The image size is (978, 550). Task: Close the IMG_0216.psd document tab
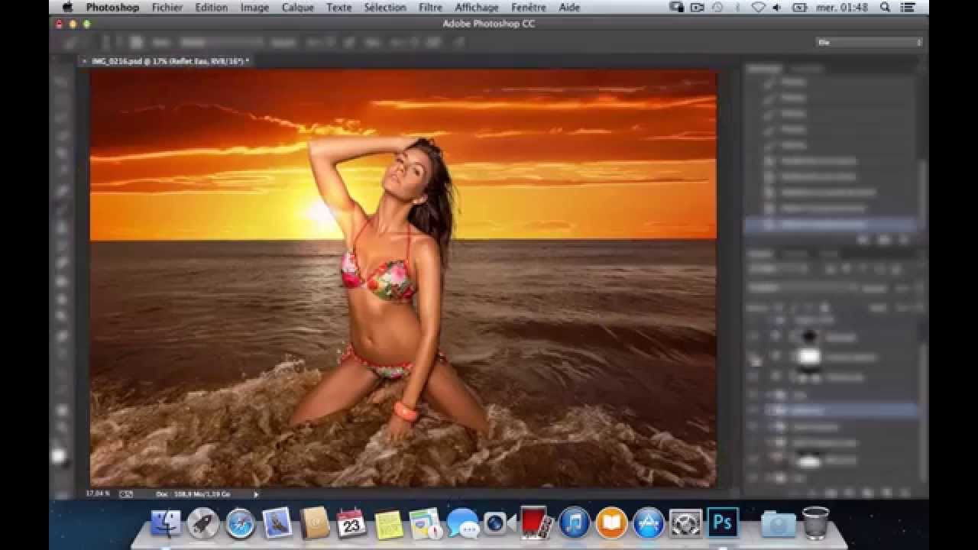click(x=84, y=60)
